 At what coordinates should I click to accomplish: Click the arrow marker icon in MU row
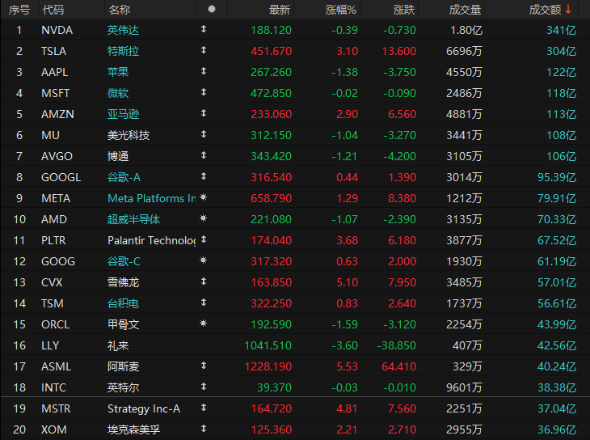(x=204, y=134)
